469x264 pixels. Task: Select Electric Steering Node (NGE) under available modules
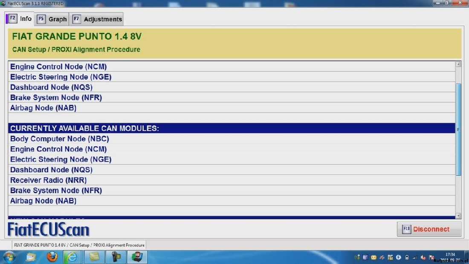[x=232, y=160]
